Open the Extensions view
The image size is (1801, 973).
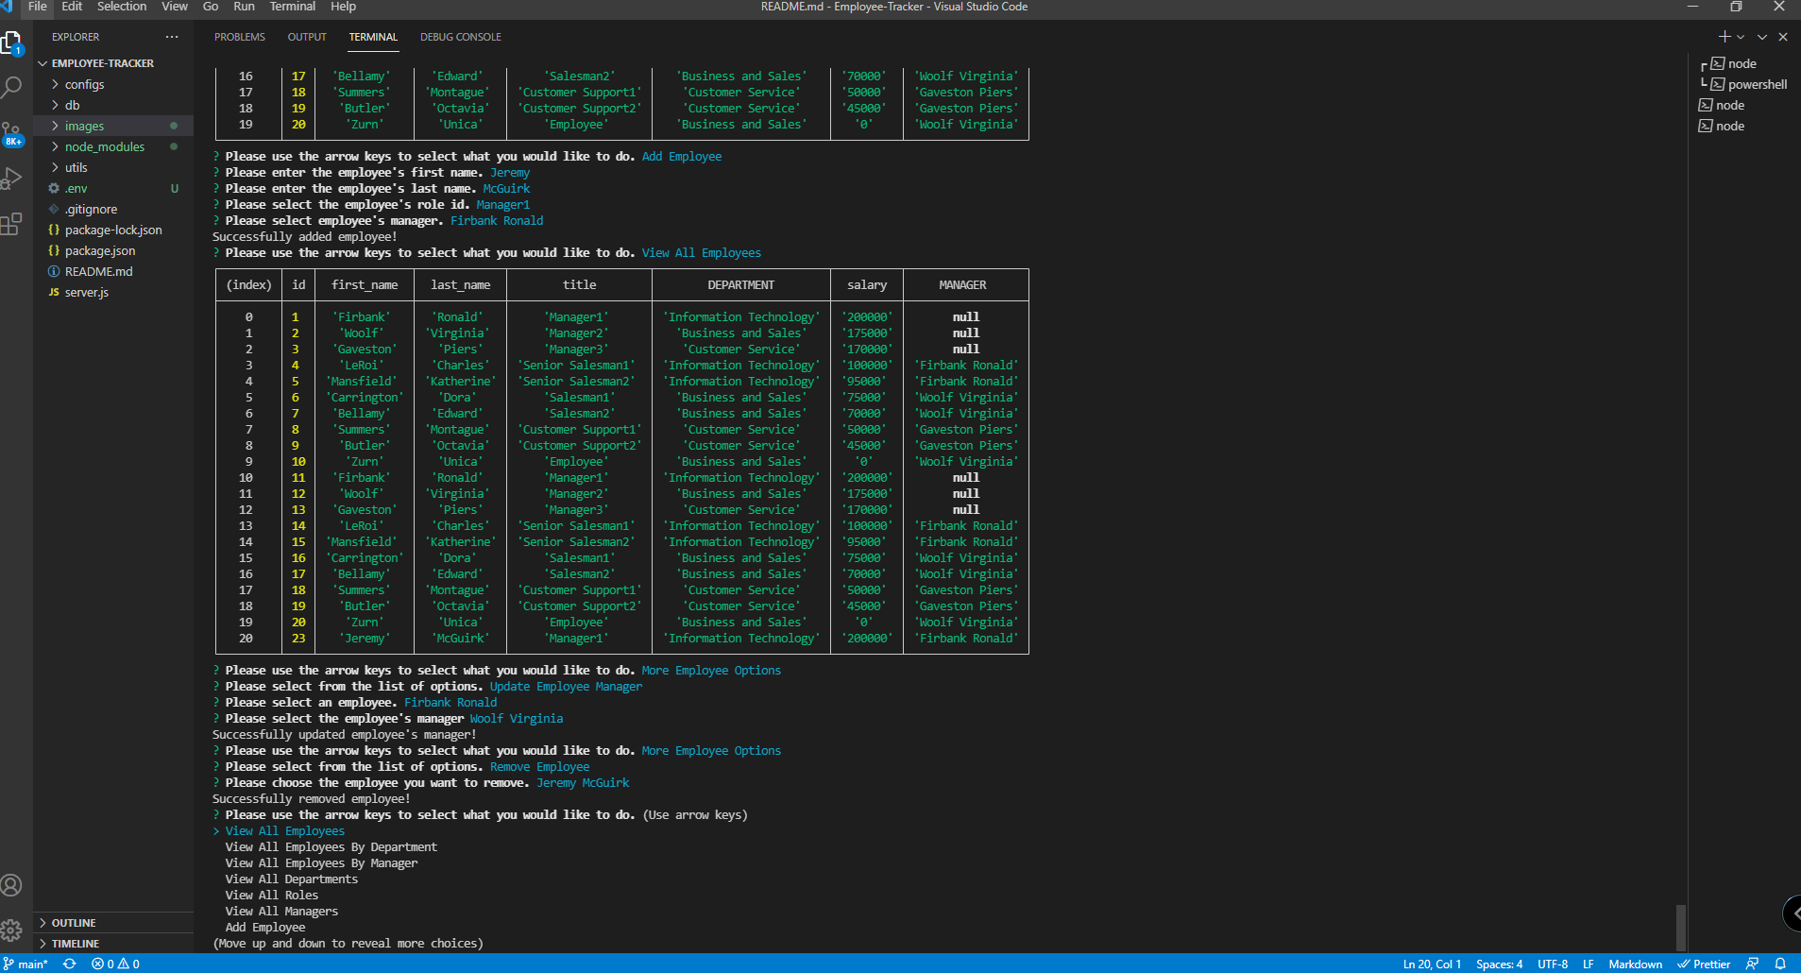click(13, 225)
